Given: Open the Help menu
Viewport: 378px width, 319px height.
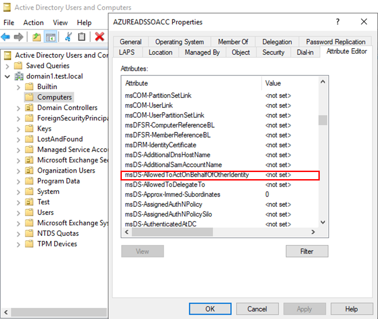Looking at the screenshot, I should click(x=84, y=23).
